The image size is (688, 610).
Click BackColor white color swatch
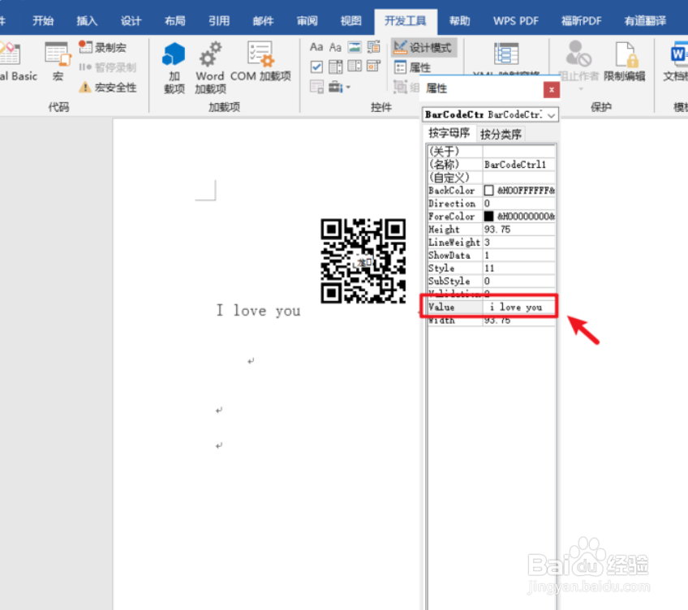pos(488,190)
